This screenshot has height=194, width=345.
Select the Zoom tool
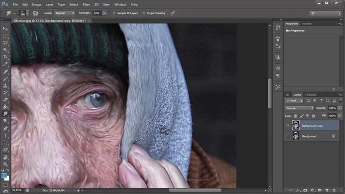[5, 164]
